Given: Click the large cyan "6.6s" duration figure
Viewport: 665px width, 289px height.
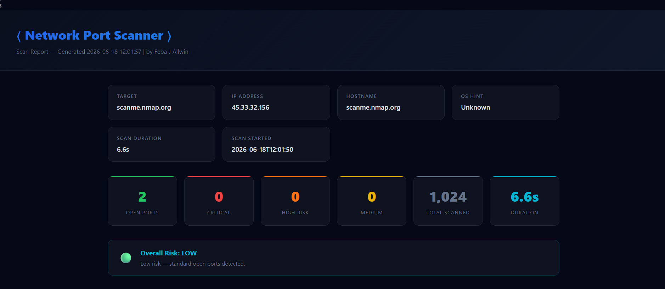Looking at the screenshot, I should [525, 197].
